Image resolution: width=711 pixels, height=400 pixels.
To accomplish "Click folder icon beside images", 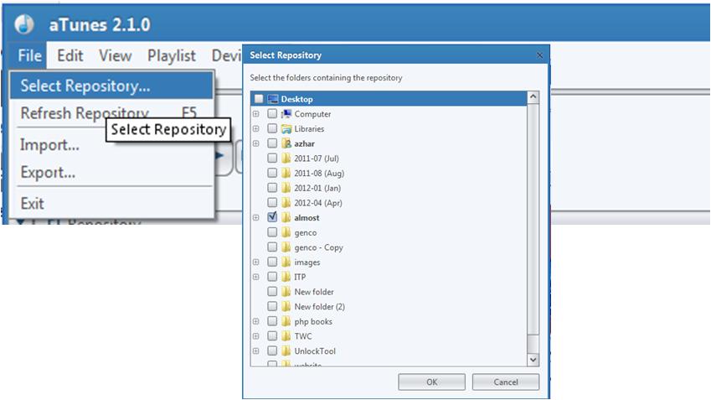I will coord(286,262).
